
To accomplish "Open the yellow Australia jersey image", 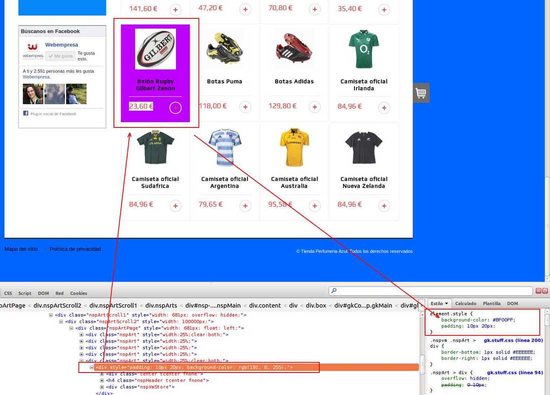I will [294, 147].
